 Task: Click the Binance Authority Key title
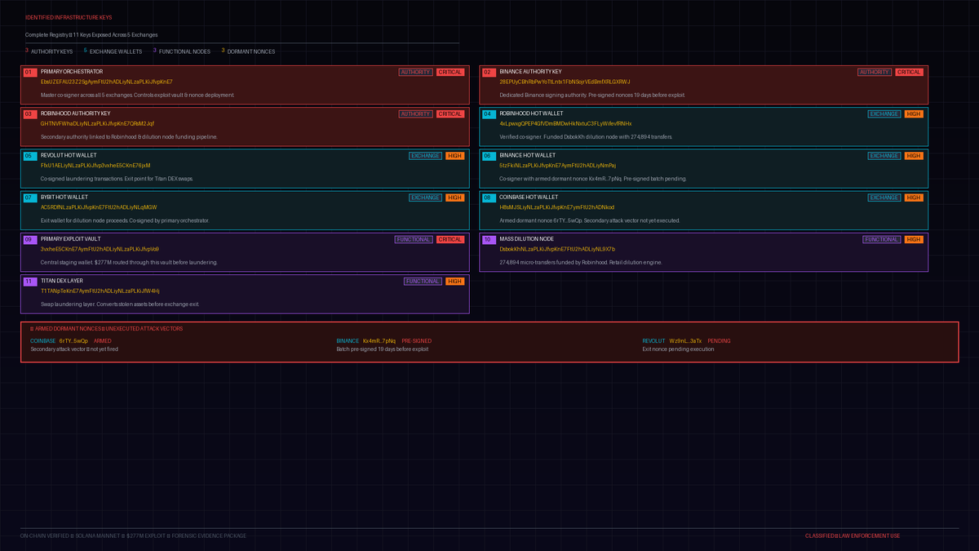[530, 72]
